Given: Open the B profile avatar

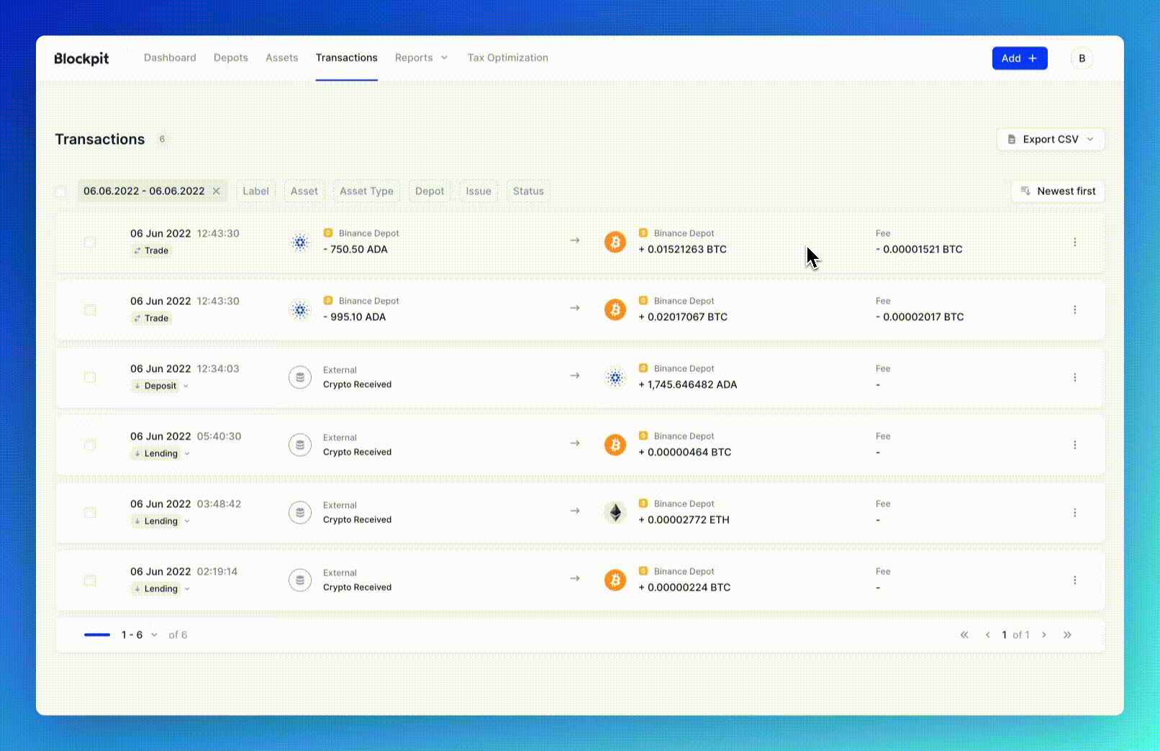Looking at the screenshot, I should coord(1082,58).
